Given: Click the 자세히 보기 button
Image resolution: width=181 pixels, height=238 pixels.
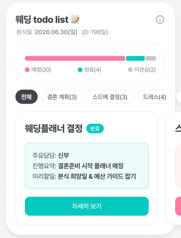Looking at the screenshot, I should point(87,206).
